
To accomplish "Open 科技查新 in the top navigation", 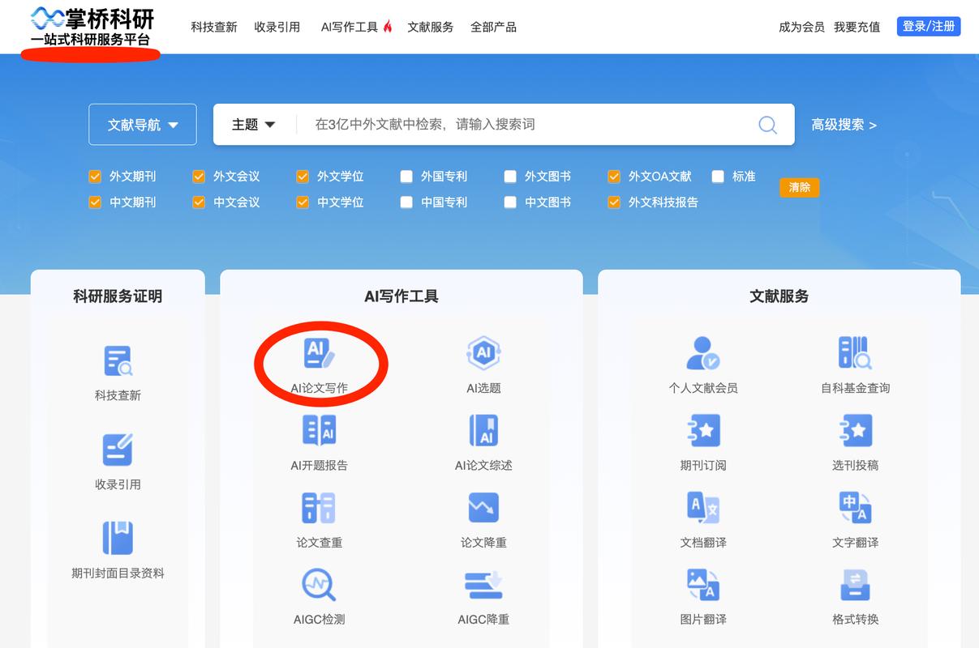I will pyautogui.click(x=214, y=27).
